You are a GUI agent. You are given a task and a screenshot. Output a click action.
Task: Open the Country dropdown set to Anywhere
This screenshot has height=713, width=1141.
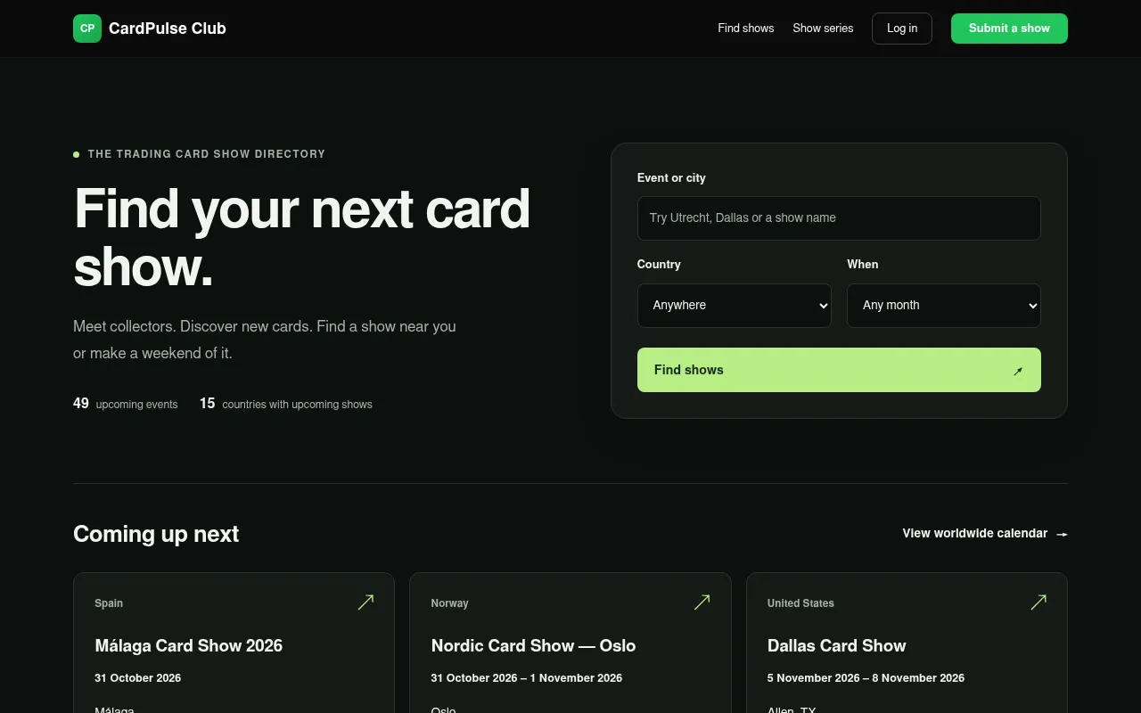[x=735, y=306]
